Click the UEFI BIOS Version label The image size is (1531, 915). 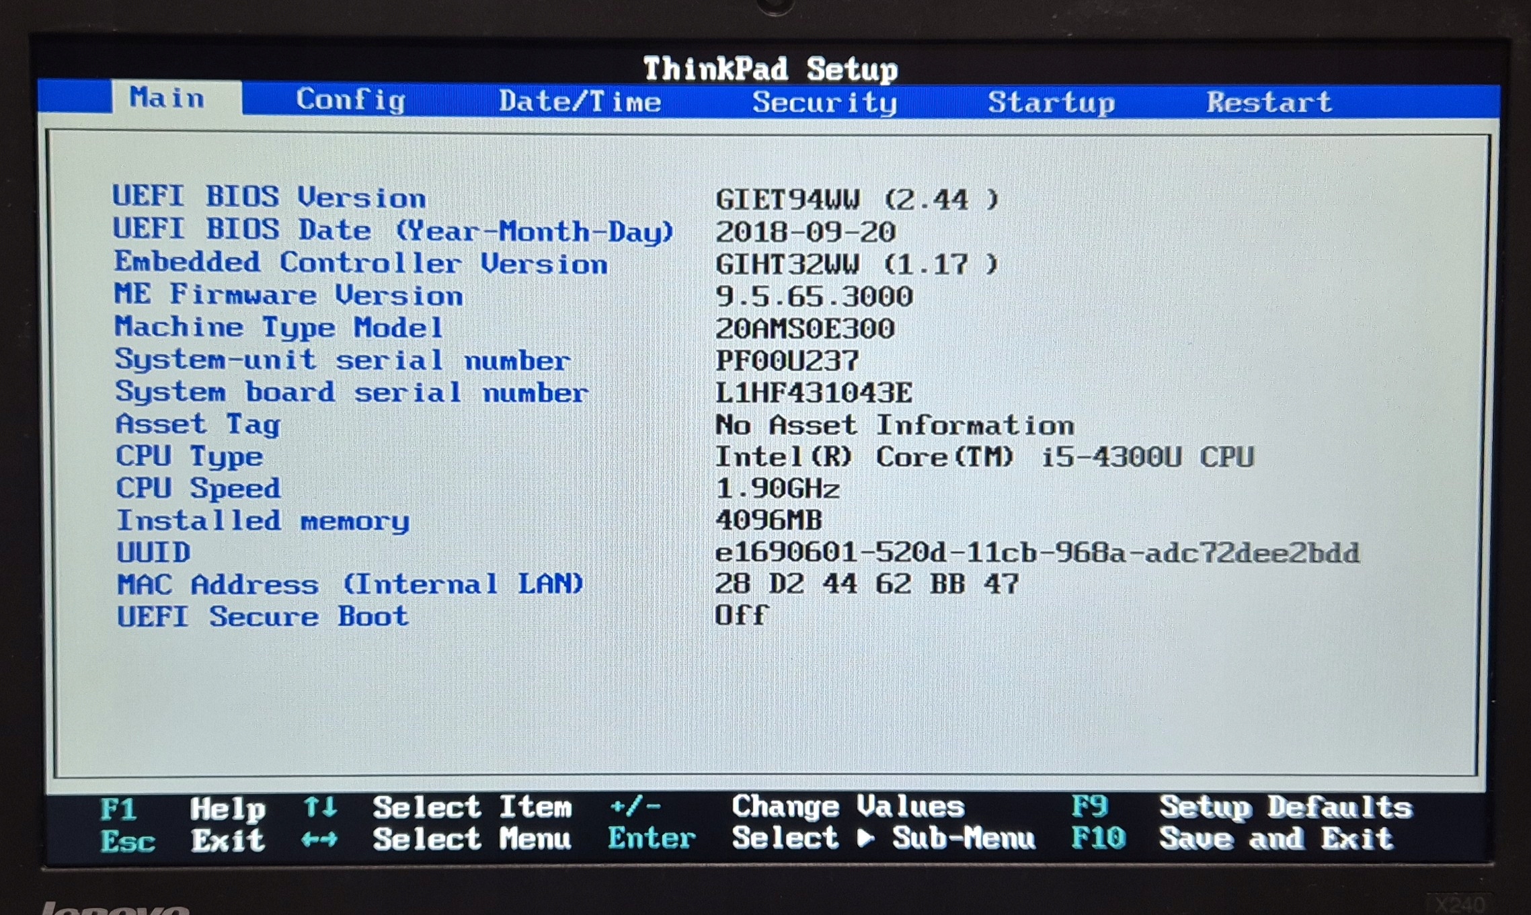269,197
